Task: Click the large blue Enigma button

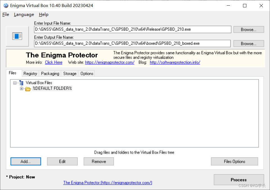Action: click(x=17, y=36)
